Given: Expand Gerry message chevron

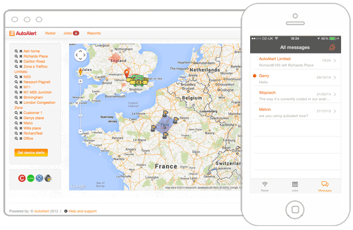Looking at the screenshot, I should [335, 78].
